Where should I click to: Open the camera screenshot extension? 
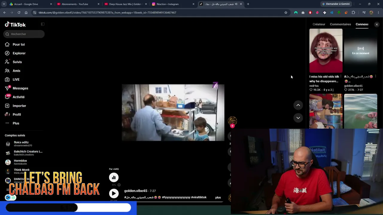click(303, 13)
